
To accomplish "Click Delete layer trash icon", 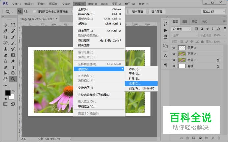I will point(219,138).
